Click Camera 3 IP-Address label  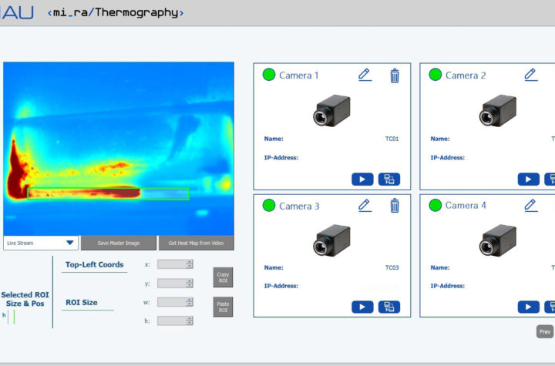coord(281,286)
